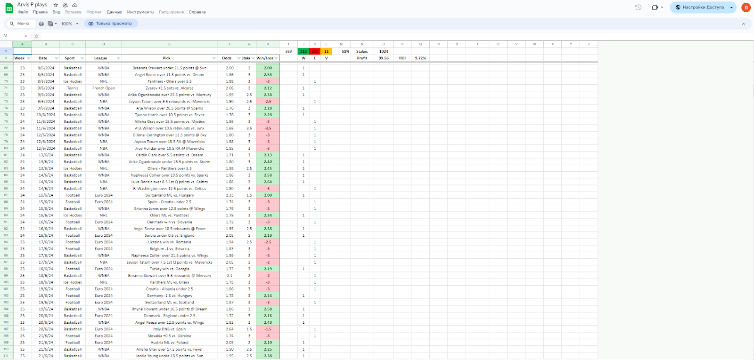Open the account avatar "Я"
The height and width of the screenshot is (360, 754).
pos(746,8)
